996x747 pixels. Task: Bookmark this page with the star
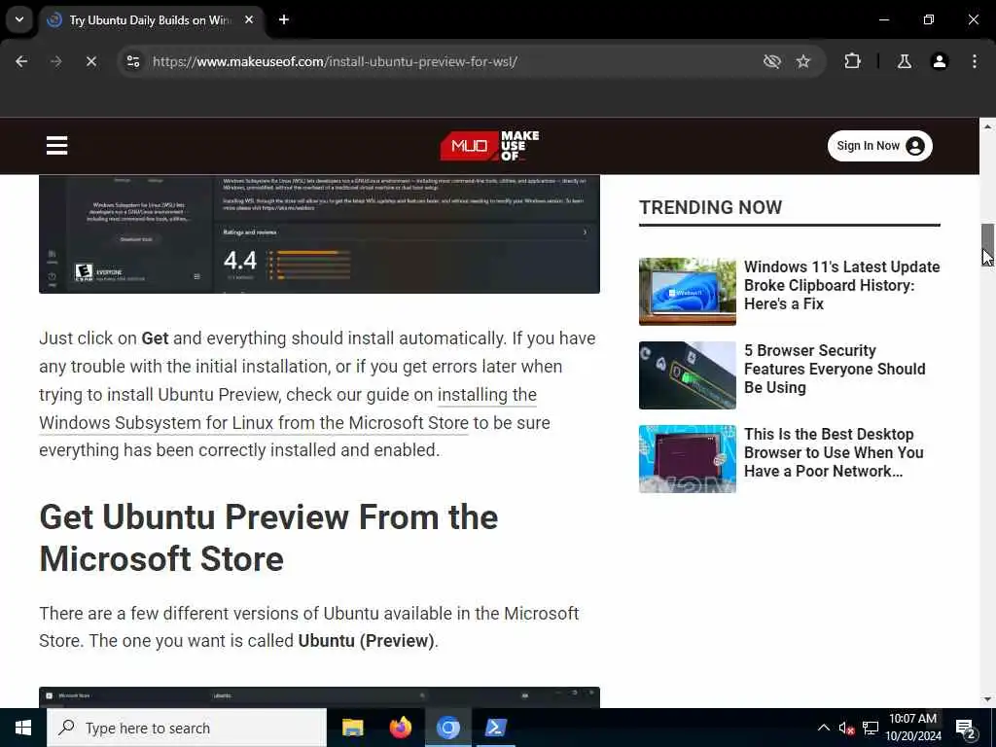[x=803, y=61]
